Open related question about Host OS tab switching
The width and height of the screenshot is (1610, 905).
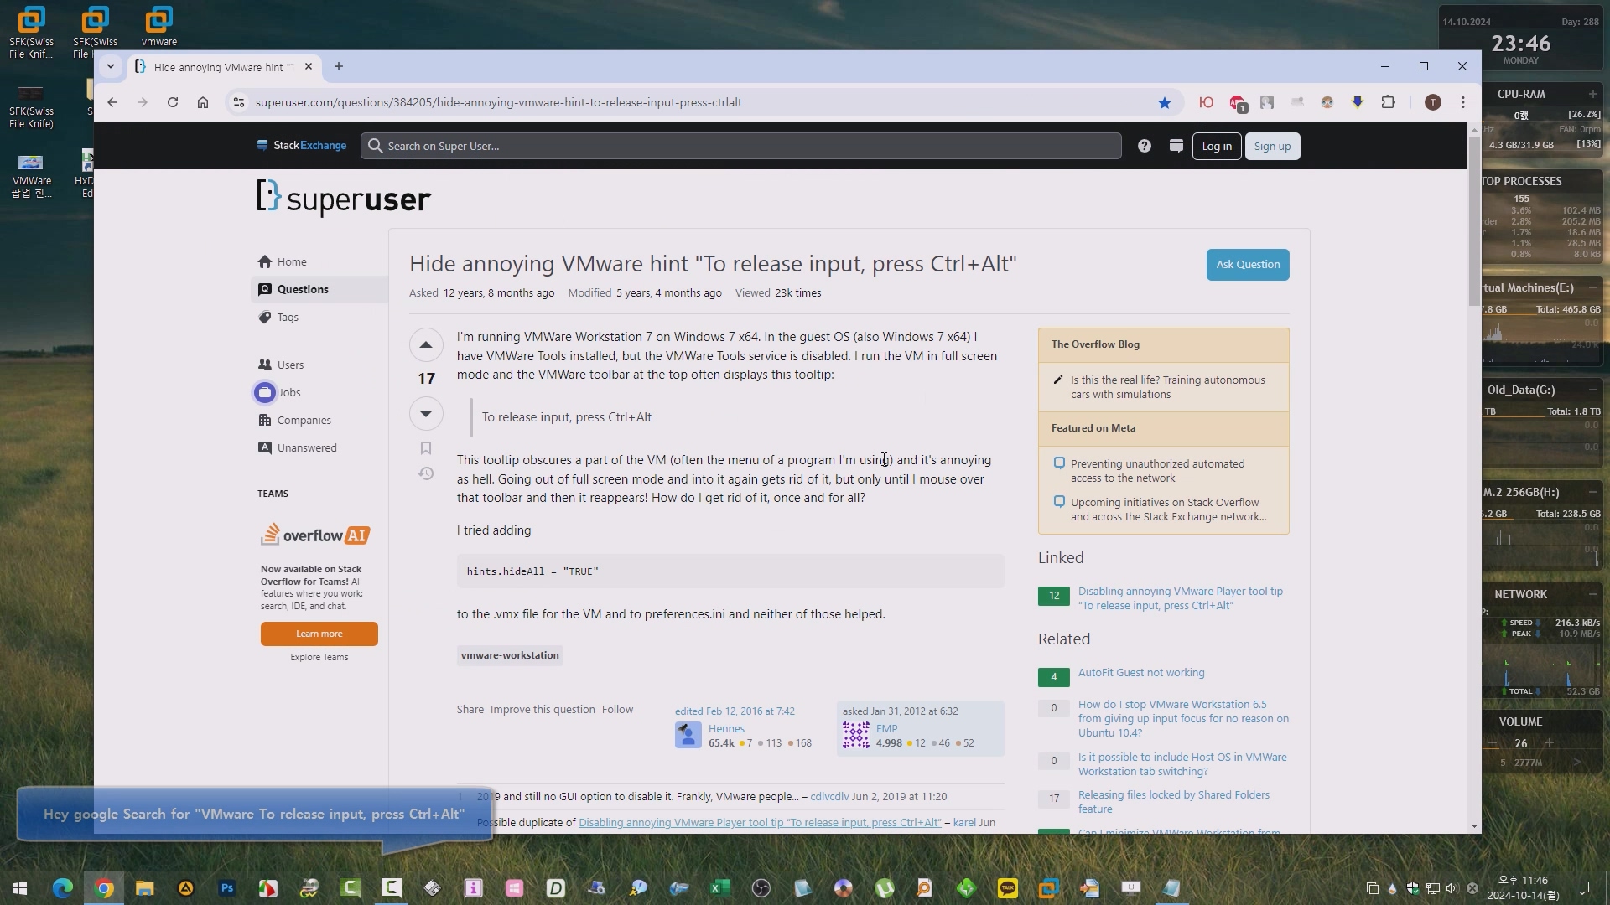(x=1182, y=764)
